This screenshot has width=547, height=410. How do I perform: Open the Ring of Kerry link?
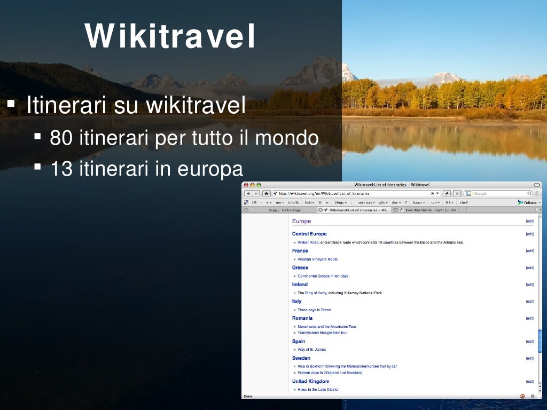tap(316, 293)
